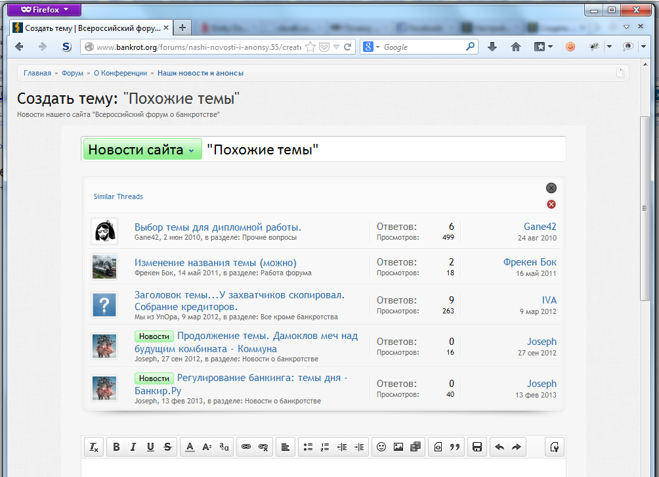
Task: Close Similar Threads with the red X
Action: (x=551, y=204)
